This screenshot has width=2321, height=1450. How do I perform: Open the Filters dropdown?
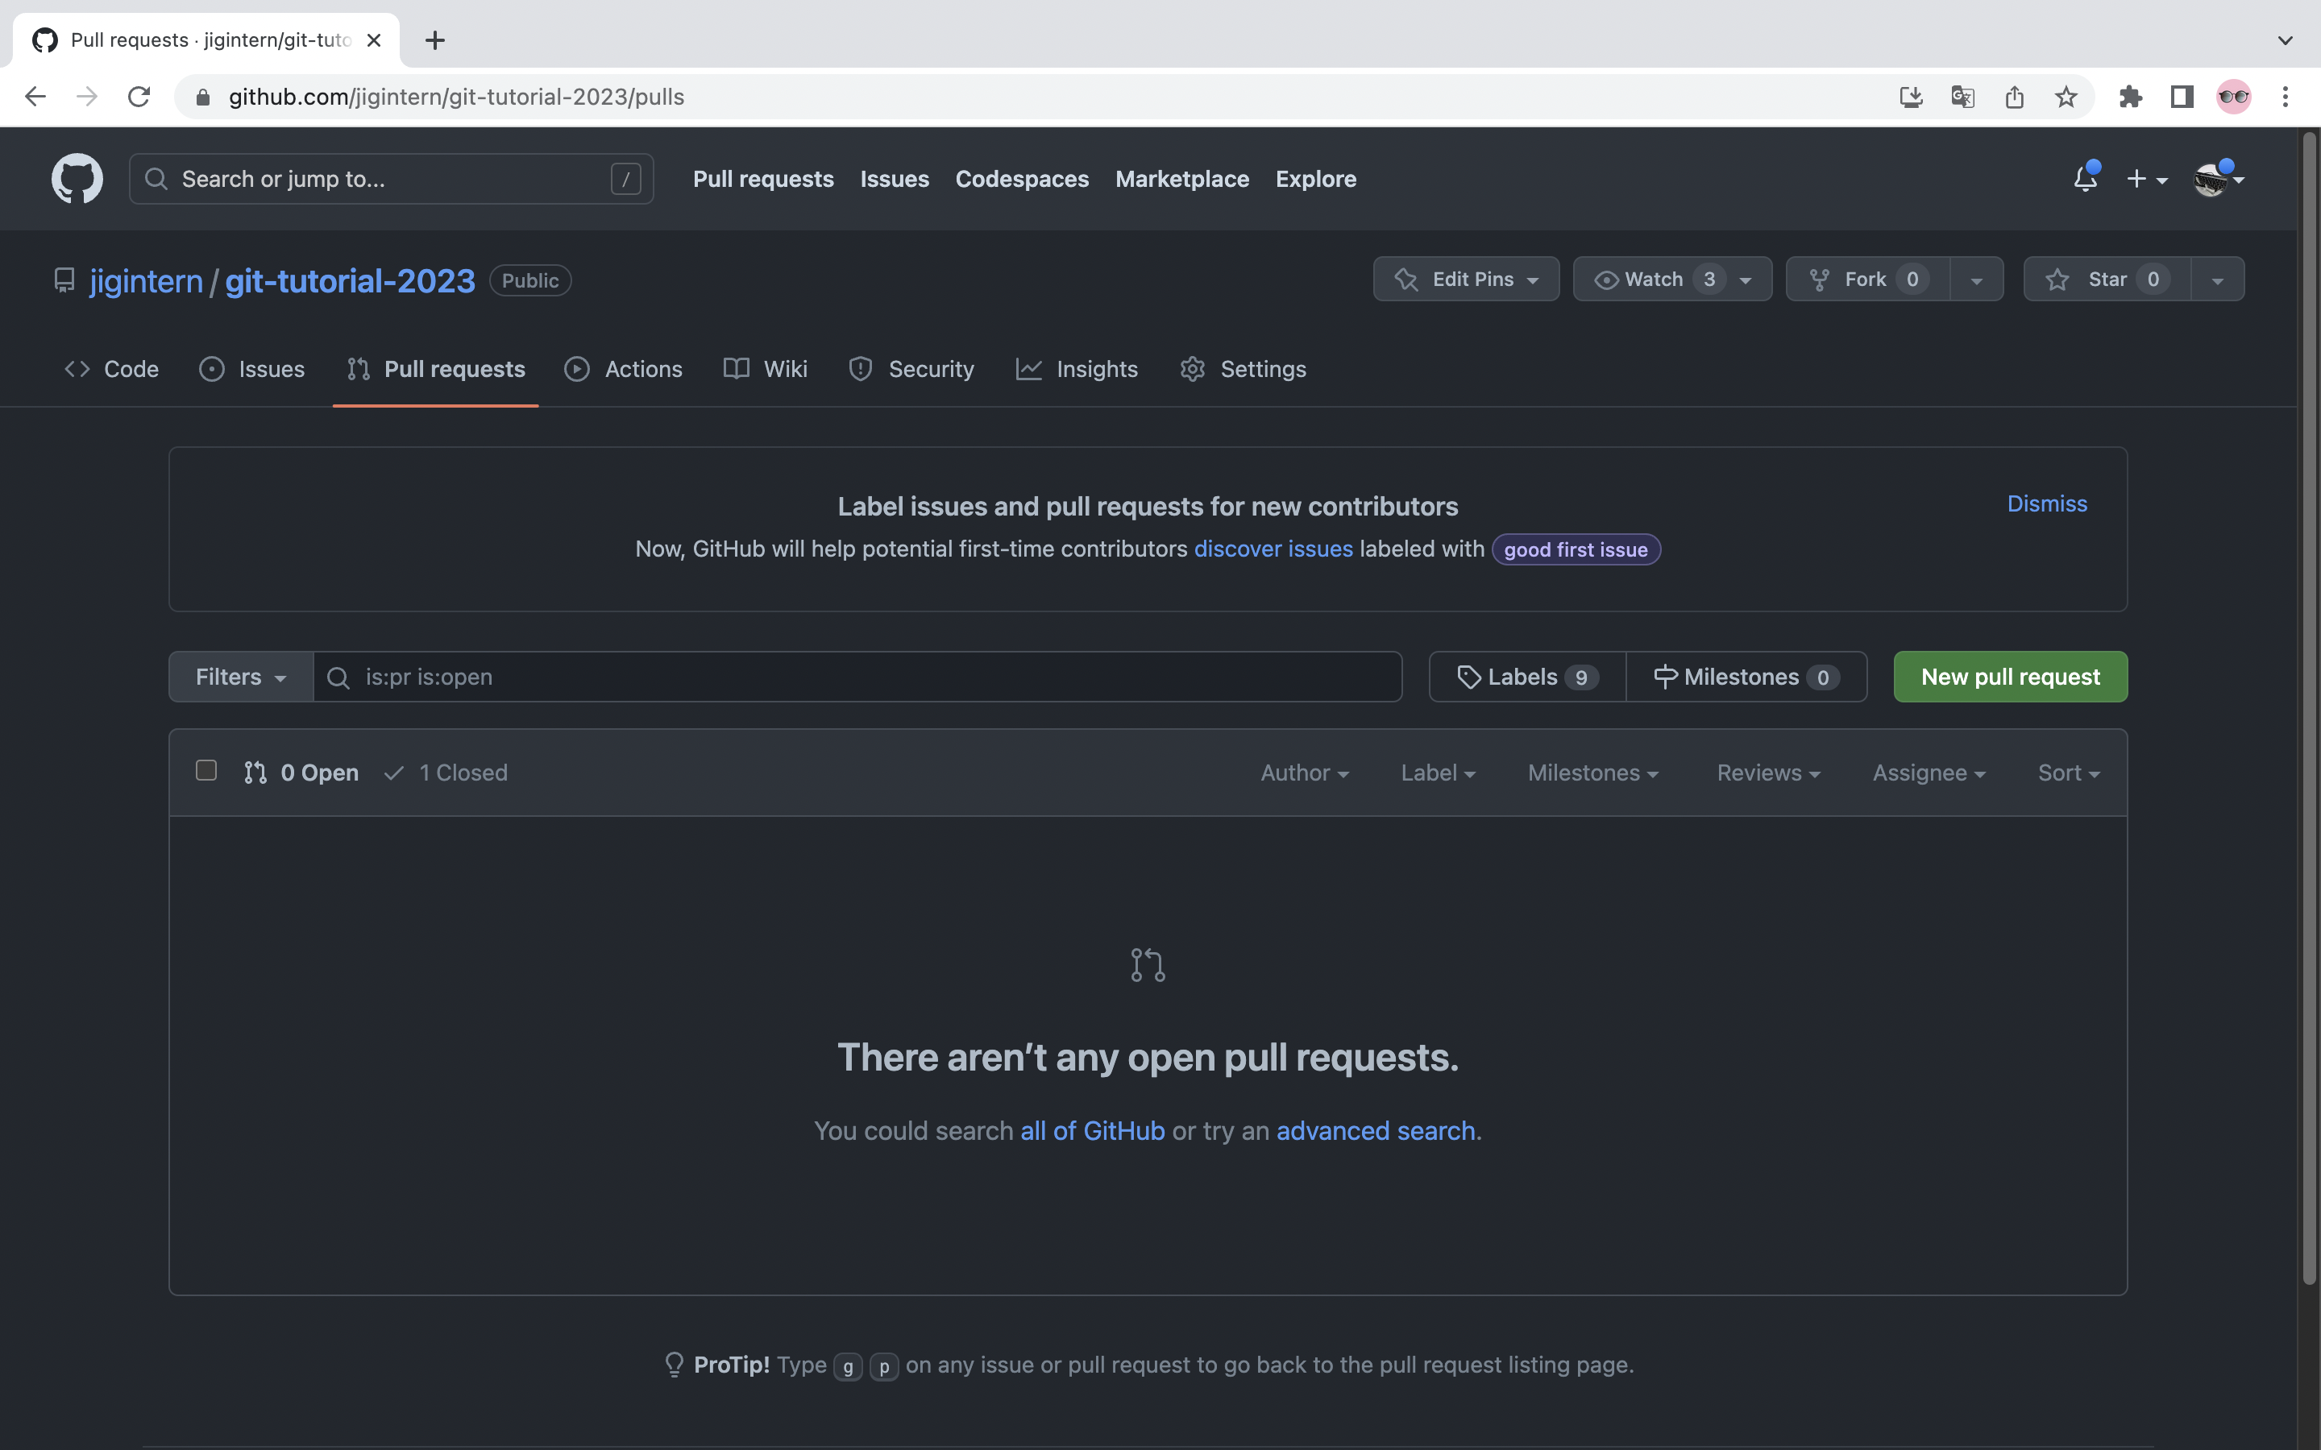241,677
